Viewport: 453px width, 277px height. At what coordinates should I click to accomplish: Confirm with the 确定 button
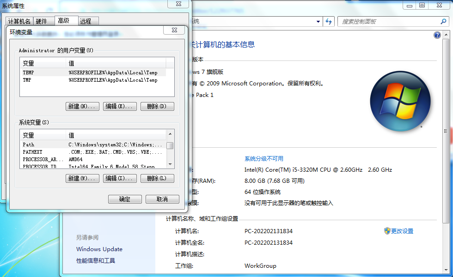[x=125, y=199]
